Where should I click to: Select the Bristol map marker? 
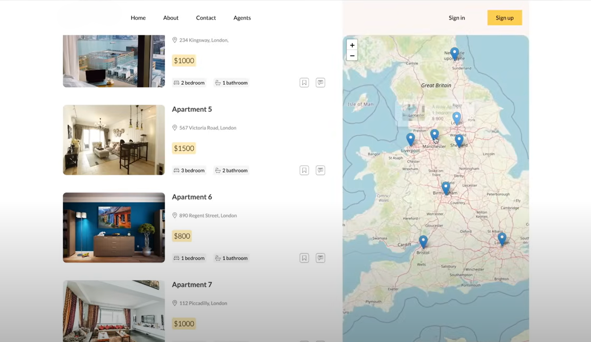click(x=423, y=241)
